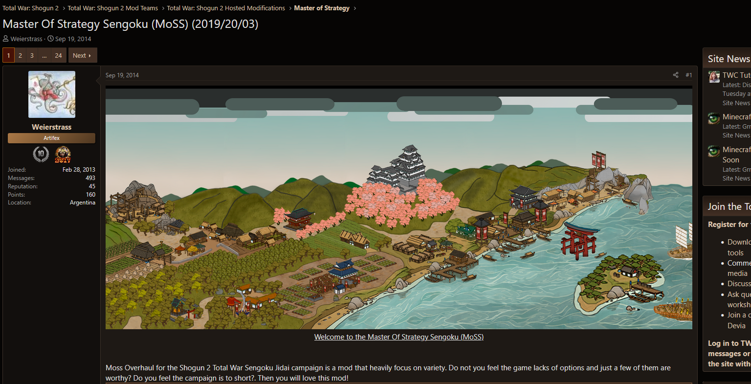Click the 2019 award badge icon
Image resolution: width=751 pixels, height=384 pixels.
point(63,155)
